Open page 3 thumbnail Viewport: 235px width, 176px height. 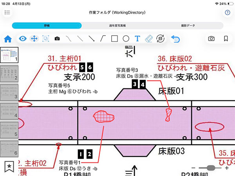coord(9,92)
